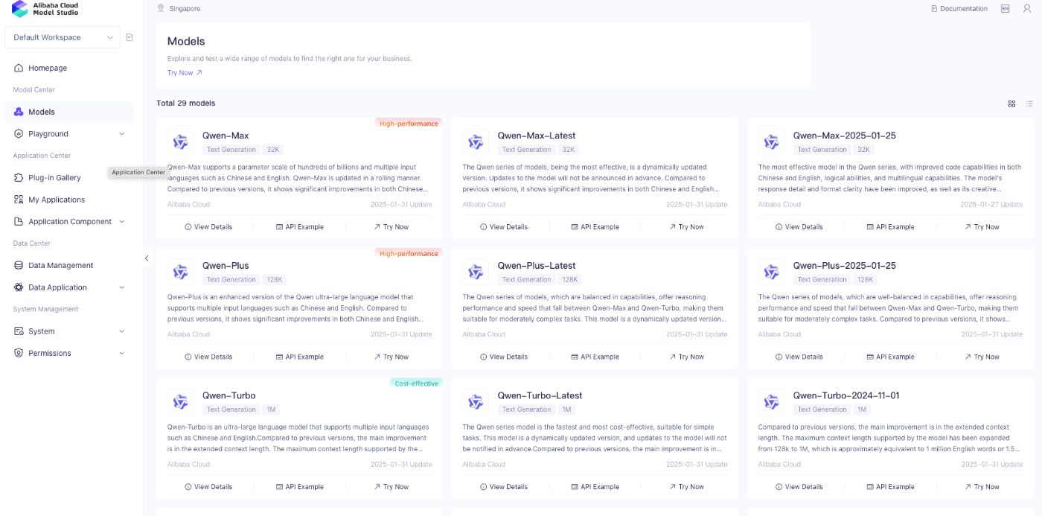Try Now on the Qwen-Max-2025-01-25 card
This screenshot has height=516, width=1042.
coord(982,227)
